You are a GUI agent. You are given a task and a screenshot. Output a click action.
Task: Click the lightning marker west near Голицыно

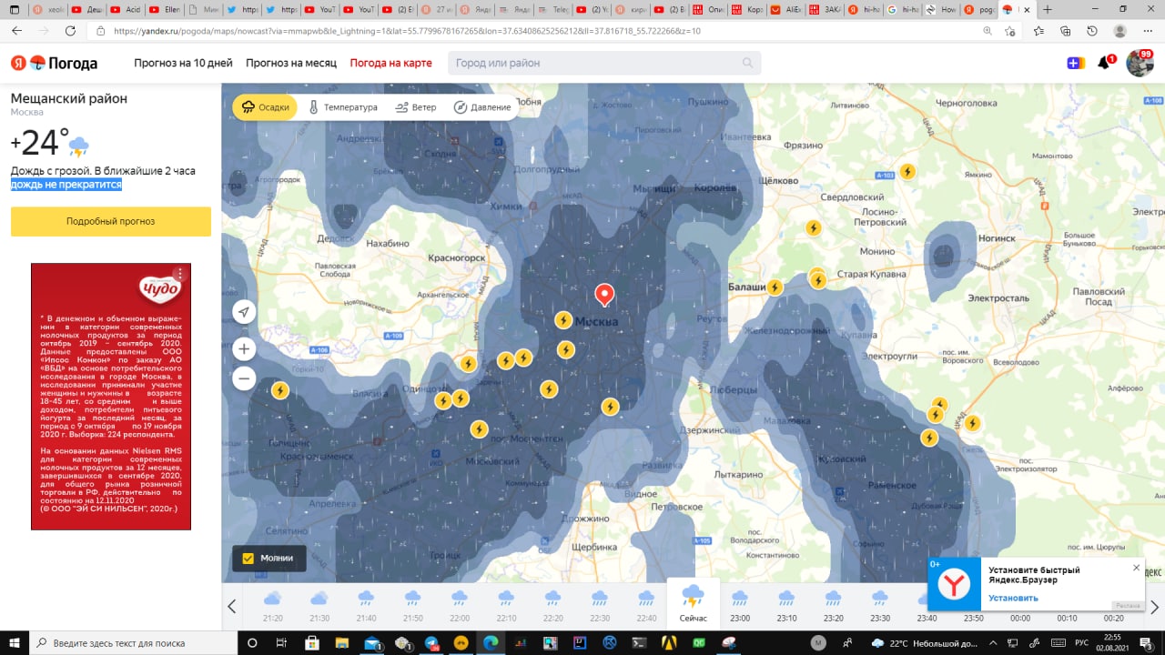279,390
